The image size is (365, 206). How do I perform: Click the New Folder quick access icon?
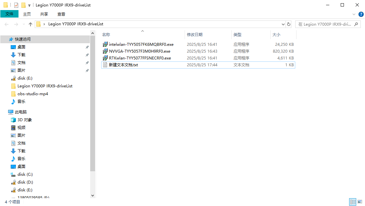click(23, 5)
